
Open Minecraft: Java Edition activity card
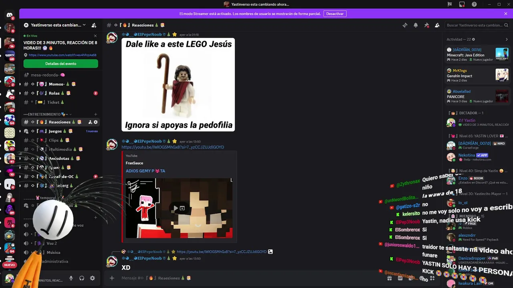477,54
